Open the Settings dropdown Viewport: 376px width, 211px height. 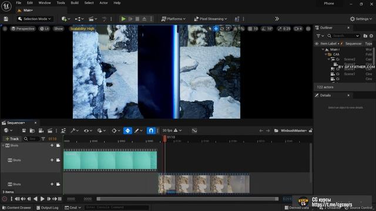[361, 19]
